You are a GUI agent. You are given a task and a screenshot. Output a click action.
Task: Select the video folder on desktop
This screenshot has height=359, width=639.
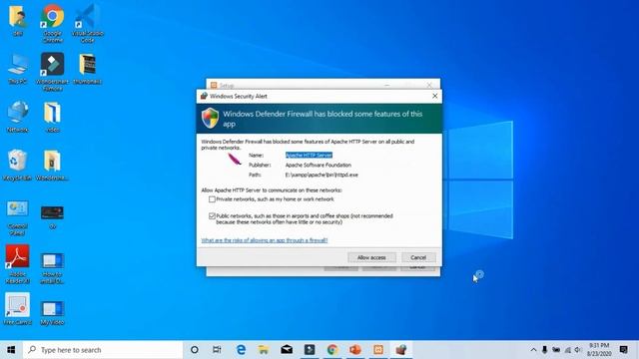[52, 117]
